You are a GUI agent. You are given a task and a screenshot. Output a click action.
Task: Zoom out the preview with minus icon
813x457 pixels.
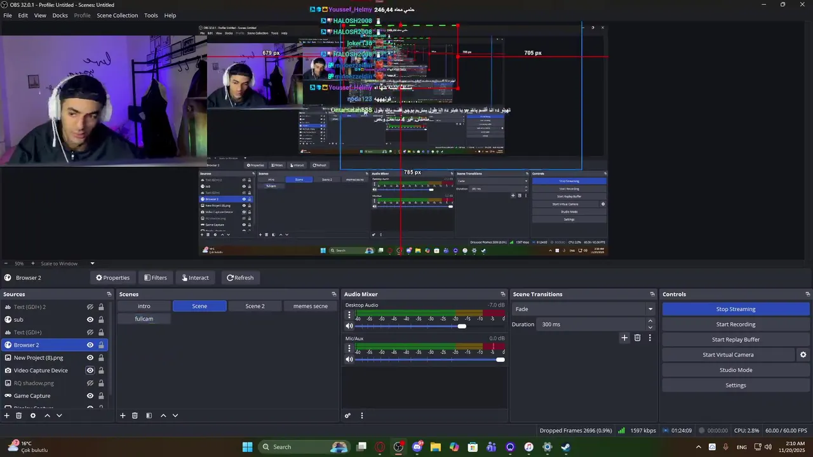[x=6, y=263]
